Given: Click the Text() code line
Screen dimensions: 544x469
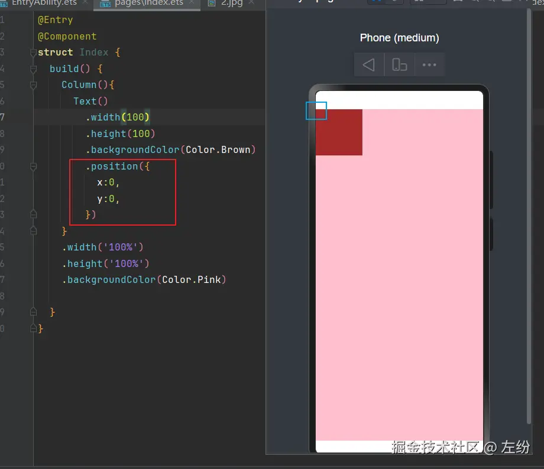Looking at the screenshot, I should pyautogui.click(x=90, y=101).
